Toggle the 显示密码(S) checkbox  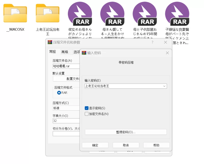[86, 108]
